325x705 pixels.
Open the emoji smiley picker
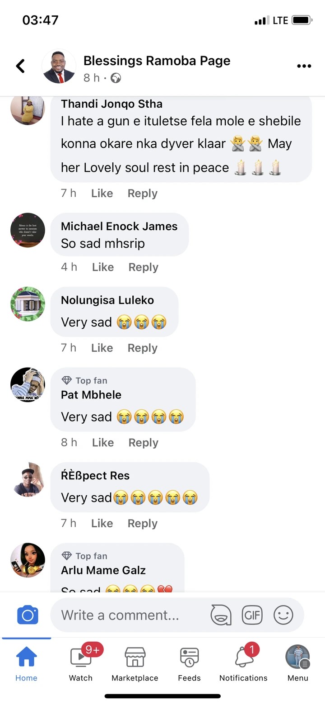click(x=283, y=615)
